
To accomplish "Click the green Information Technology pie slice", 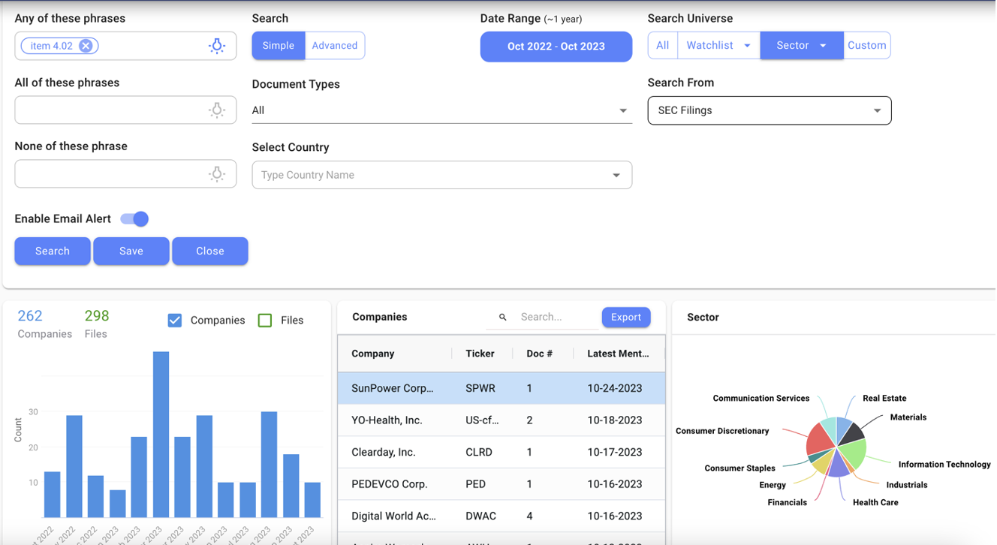I will (853, 453).
